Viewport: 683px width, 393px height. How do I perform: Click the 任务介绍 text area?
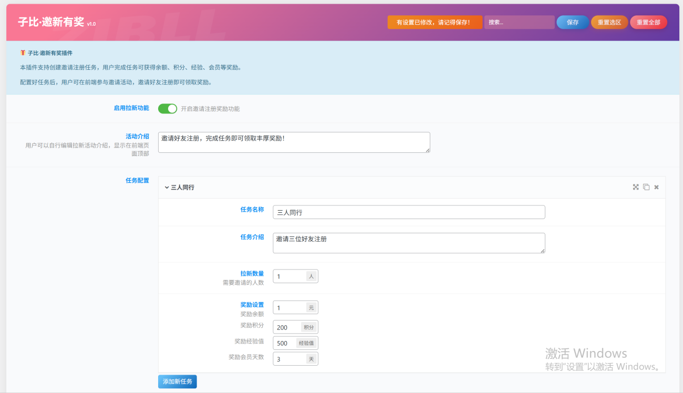pos(409,243)
